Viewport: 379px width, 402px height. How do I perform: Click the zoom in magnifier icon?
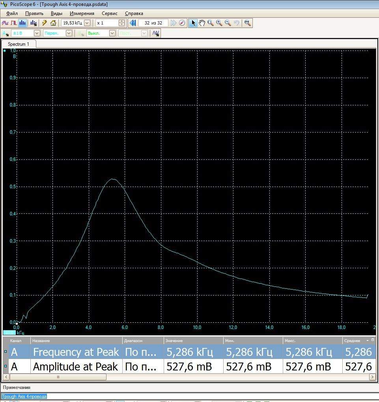(219, 23)
